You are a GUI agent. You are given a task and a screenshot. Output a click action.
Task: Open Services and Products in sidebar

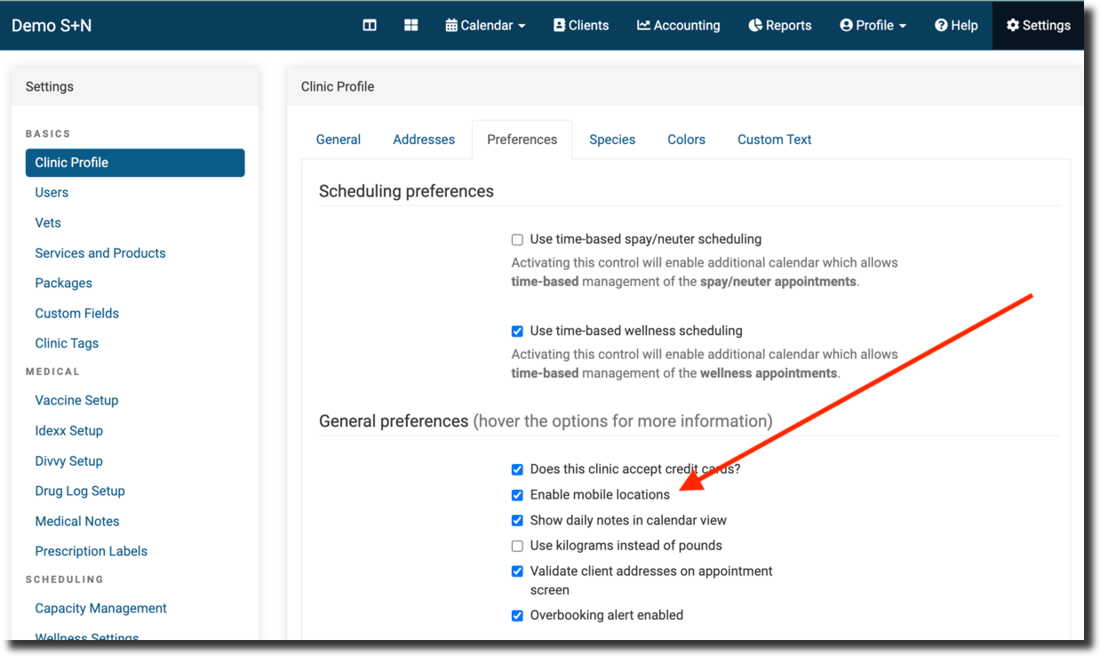[100, 253]
